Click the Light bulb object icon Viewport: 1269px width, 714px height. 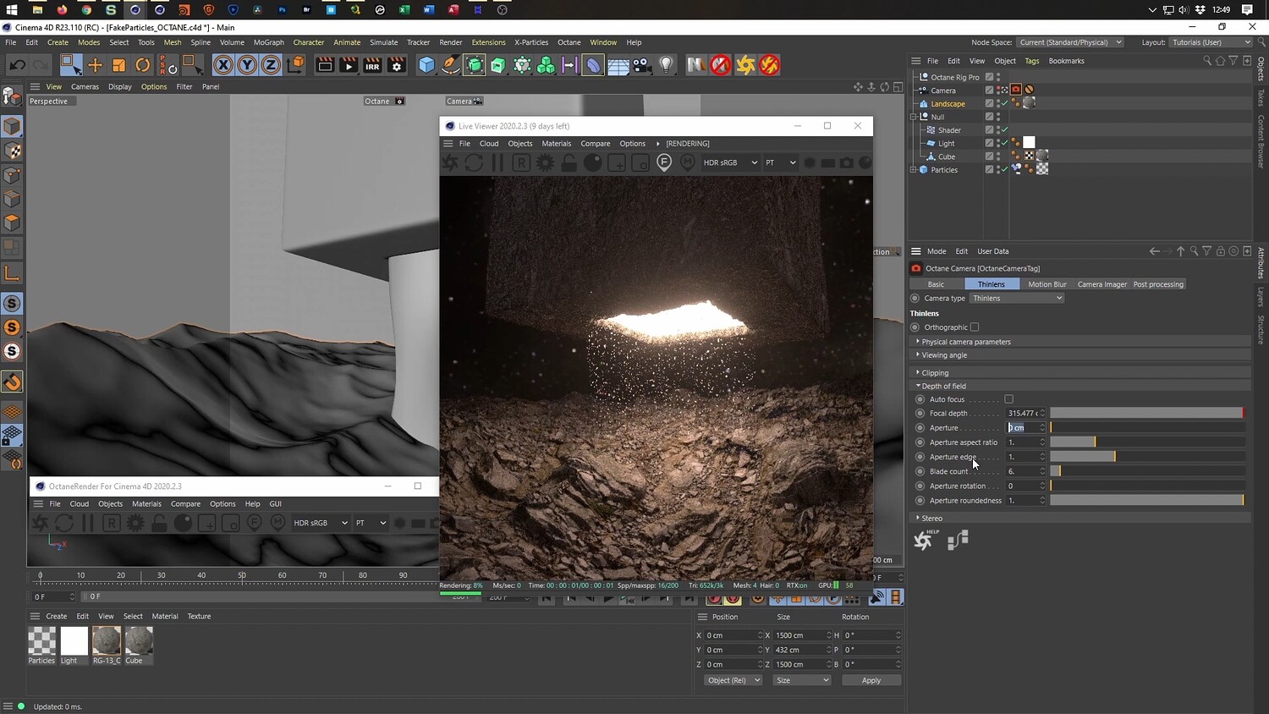click(667, 65)
